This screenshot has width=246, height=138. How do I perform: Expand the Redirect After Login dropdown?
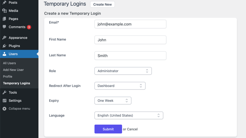[x=120, y=86]
